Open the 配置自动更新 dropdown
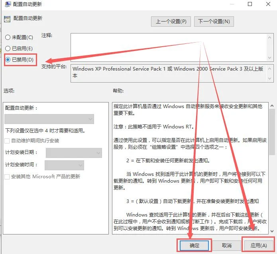Image resolution: width=277 pixels, height=254 pixels. click(x=49, y=119)
